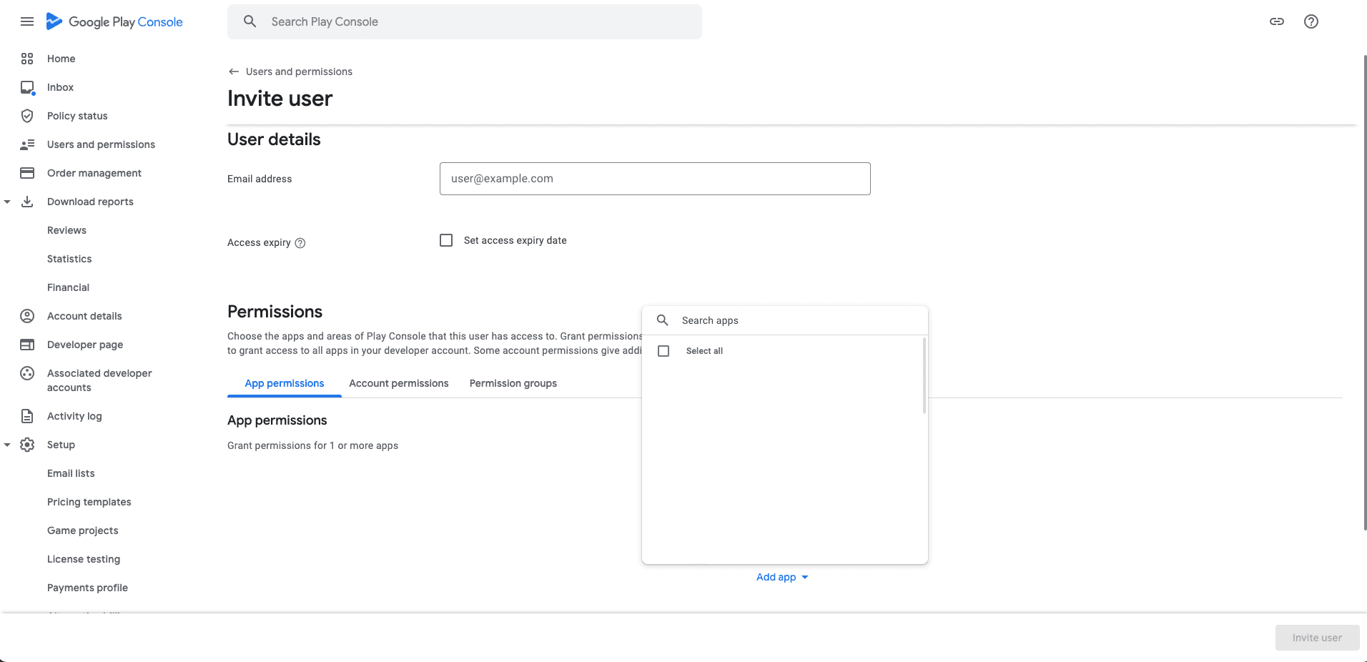Open Order management card icon
This screenshot has height=662, width=1367.
point(27,172)
